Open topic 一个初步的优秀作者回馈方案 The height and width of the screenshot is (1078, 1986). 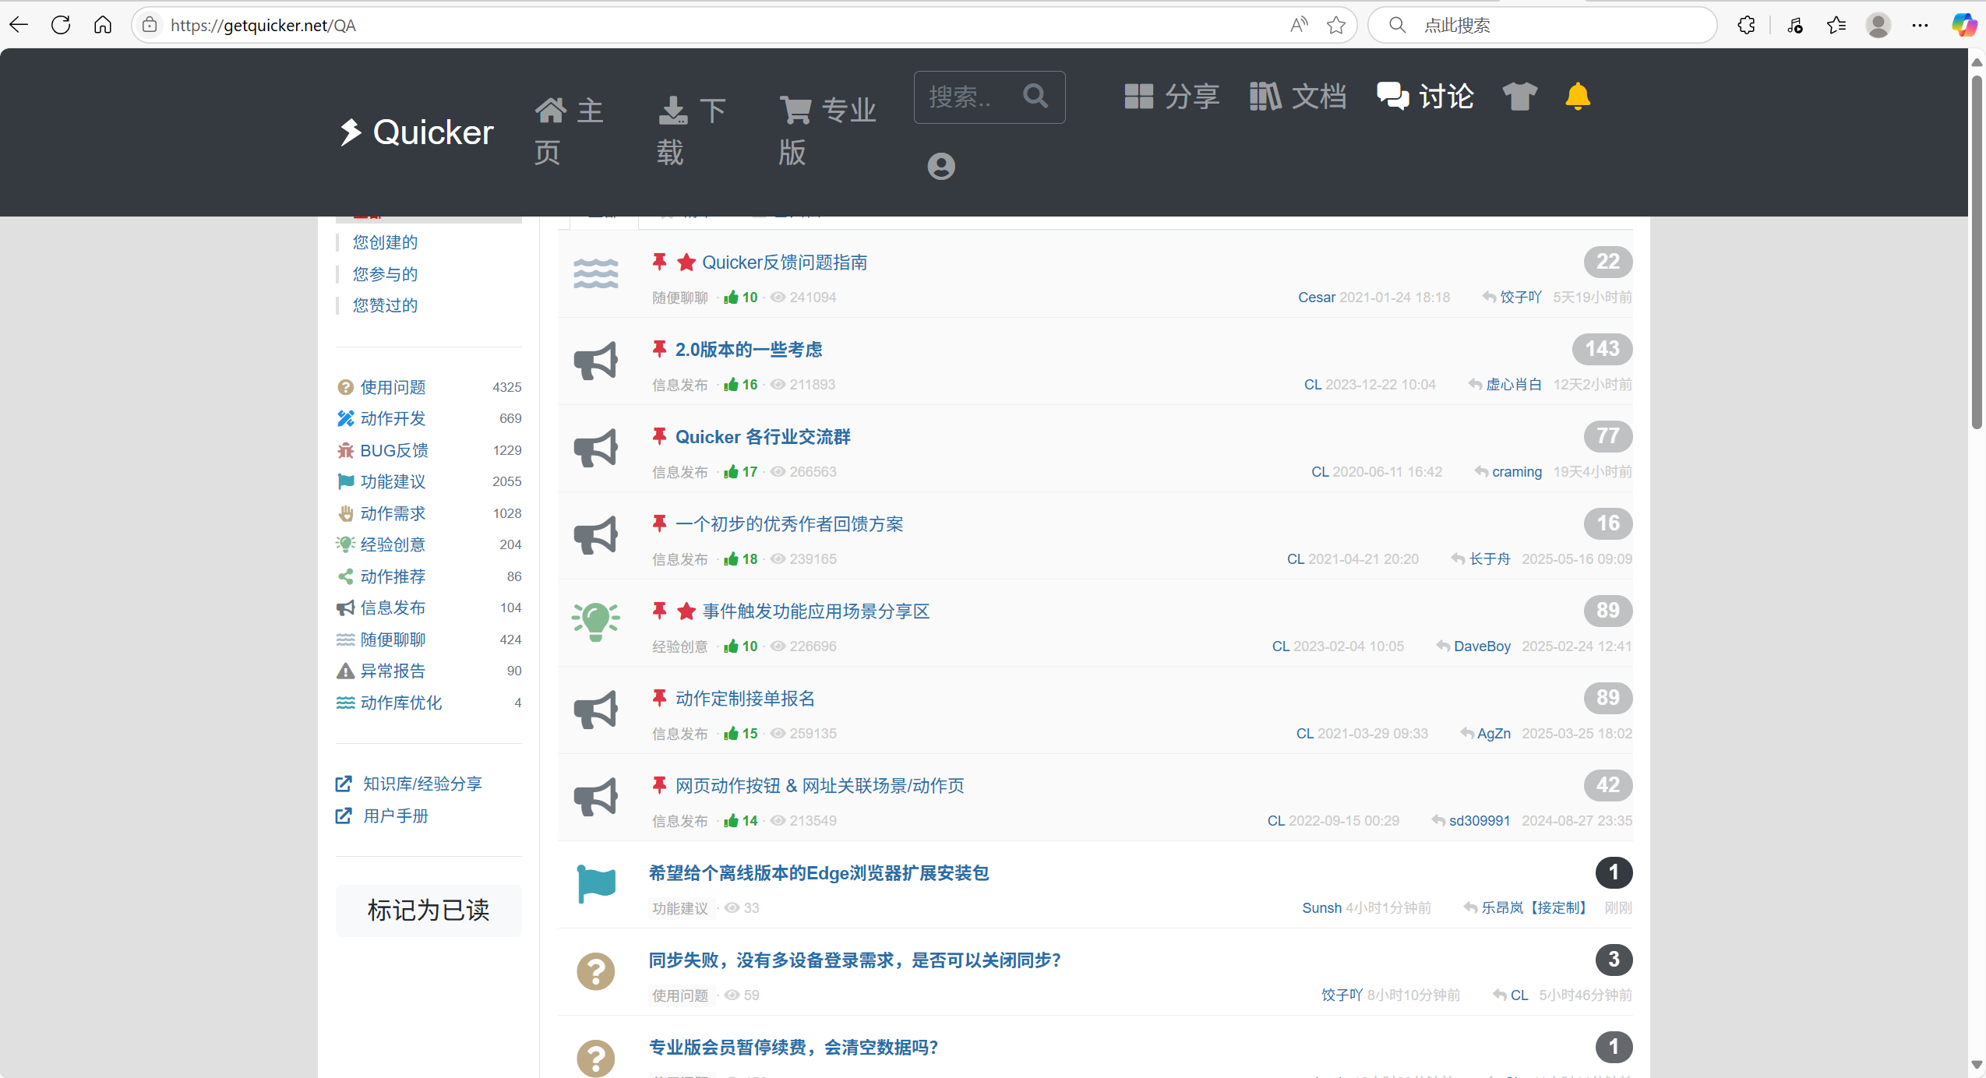pos(789,524)
